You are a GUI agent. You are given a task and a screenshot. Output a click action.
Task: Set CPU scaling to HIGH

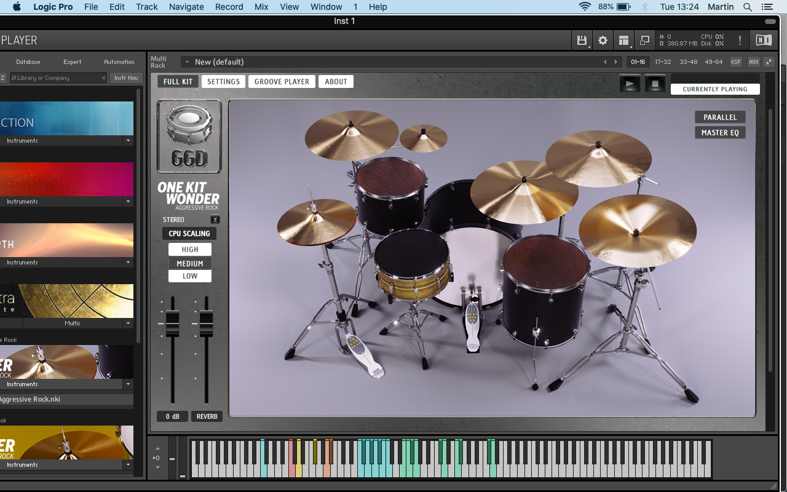190,250
